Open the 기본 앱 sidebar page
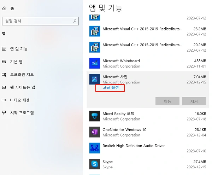 [x=16, y=62]
